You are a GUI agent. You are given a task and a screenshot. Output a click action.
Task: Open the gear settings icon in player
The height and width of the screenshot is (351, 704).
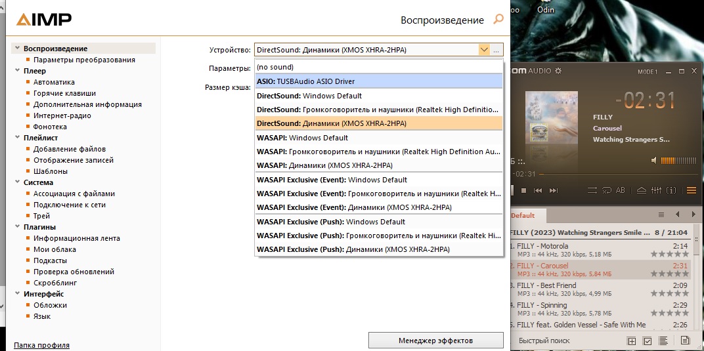pyautogui.click(x=558, y=72)
